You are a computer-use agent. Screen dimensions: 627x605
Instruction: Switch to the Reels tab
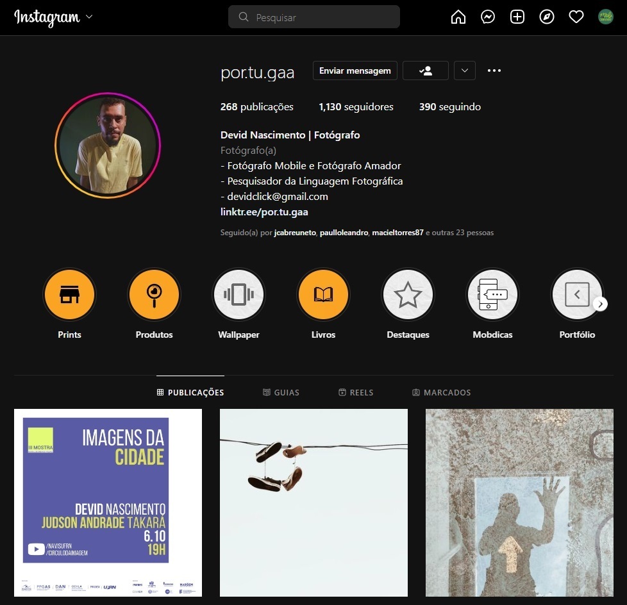click(356, 392)
